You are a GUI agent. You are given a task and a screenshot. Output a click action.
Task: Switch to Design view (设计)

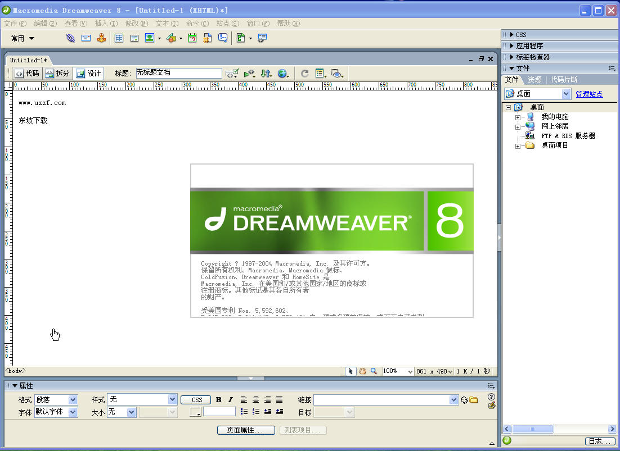click(x=88, y=74)
